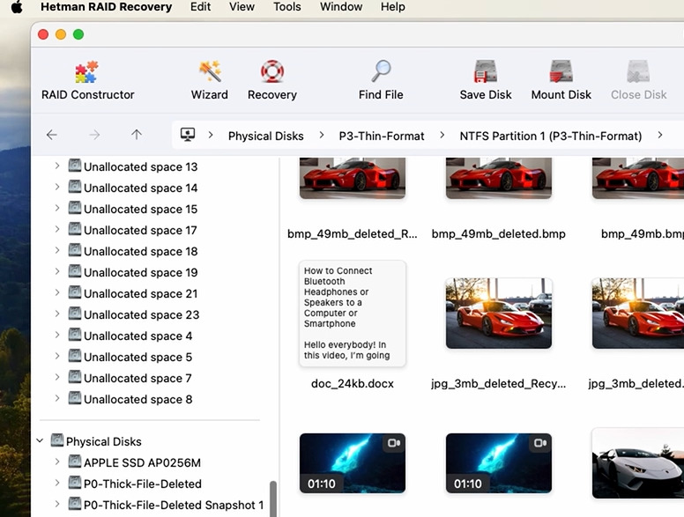Open the View menu

click(x=242, y=7)
